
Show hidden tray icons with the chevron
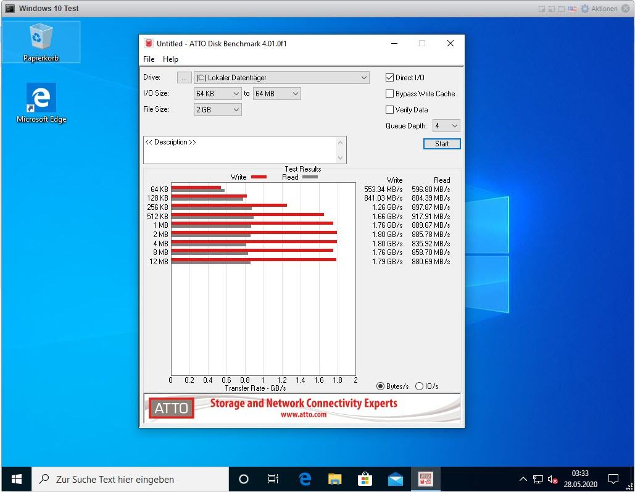(x=523, y=480)
